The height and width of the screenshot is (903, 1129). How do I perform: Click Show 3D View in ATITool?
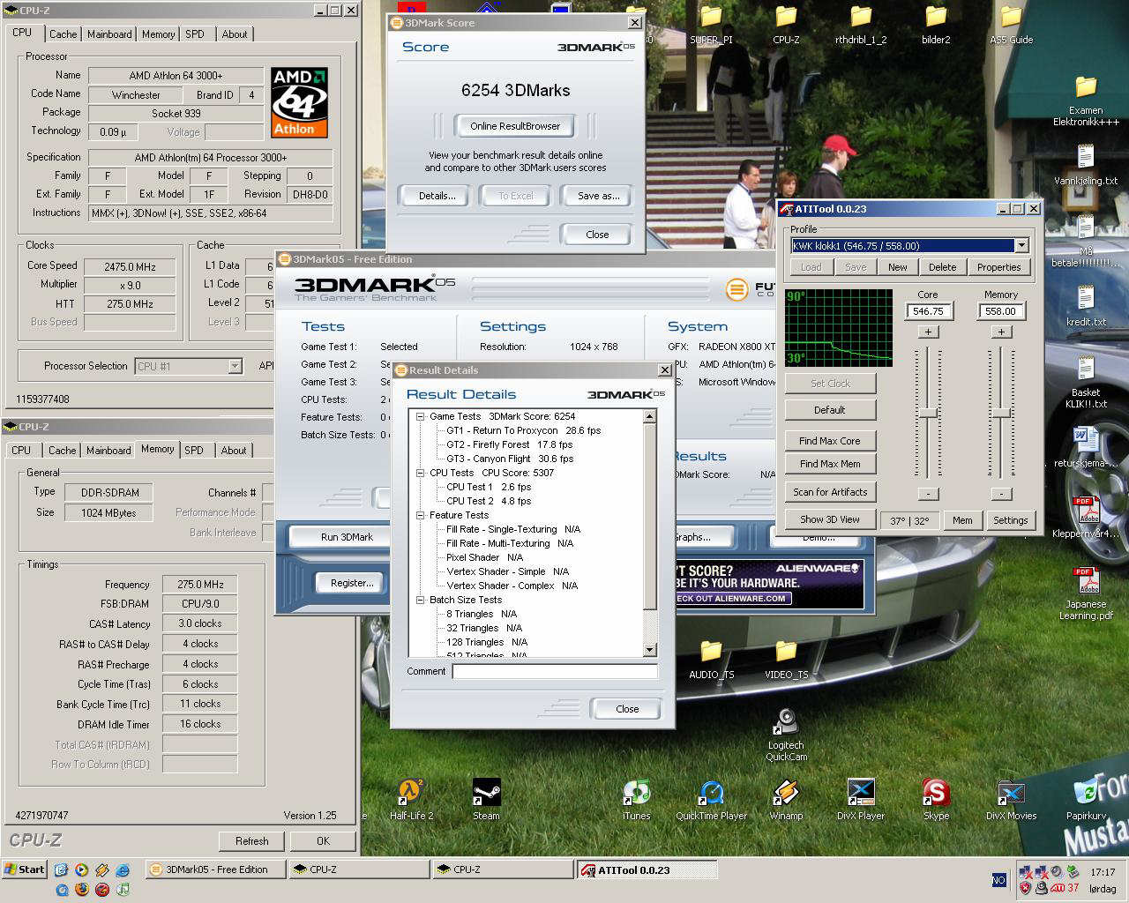[830, 519]
